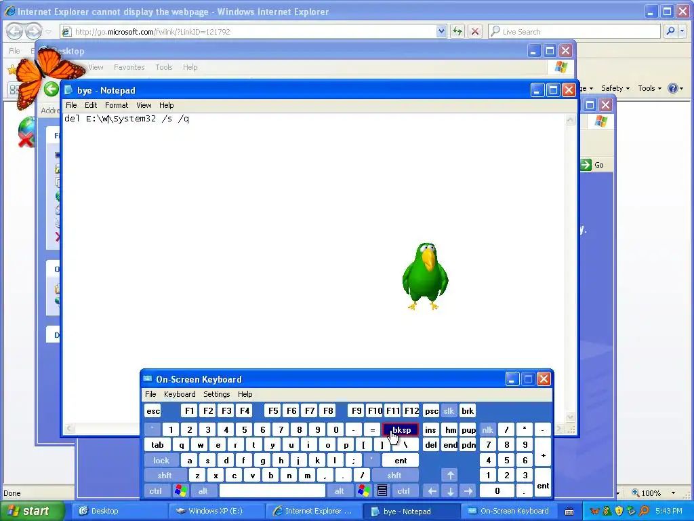Toggle the right alt key

339,491
